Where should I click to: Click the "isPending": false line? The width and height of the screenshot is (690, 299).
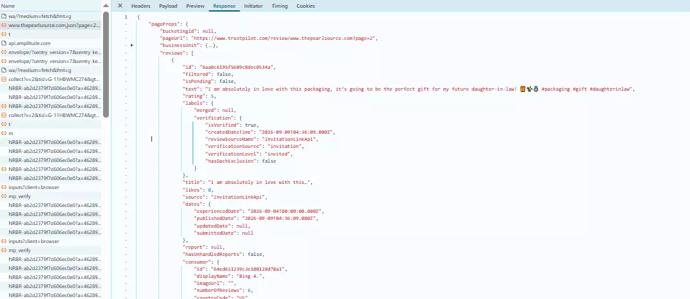pyautogui.click(x=209, y=81)
